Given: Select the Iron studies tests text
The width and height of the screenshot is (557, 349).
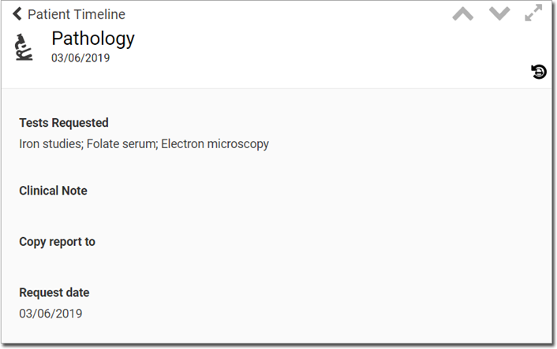Looking at the screenshot, I should (x=50, y=143).
